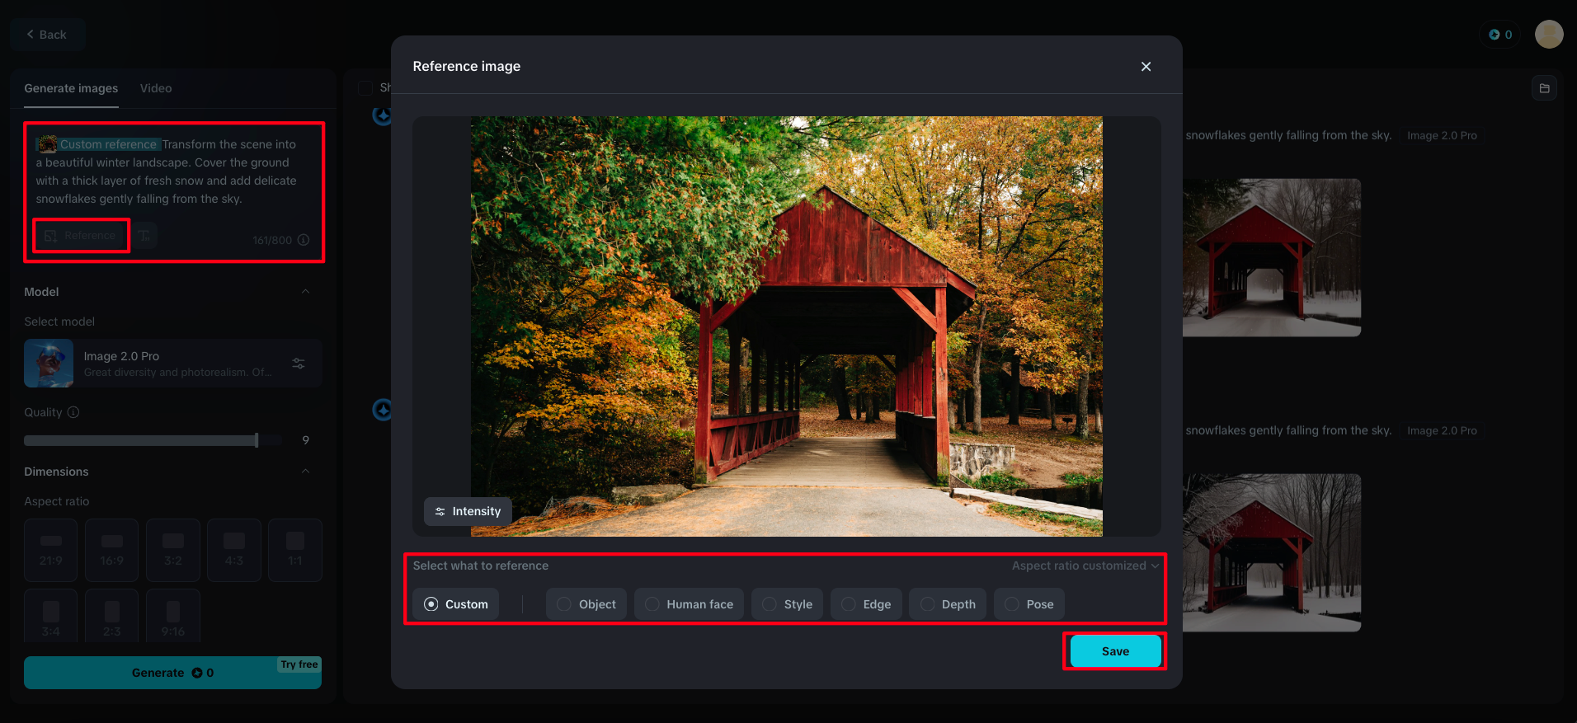Choose the Depth reference option
1577x723 pixels.
(x=949, y=604)
